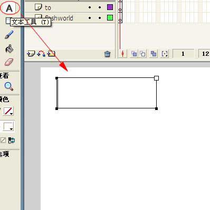Image resolution: width=210 pixels, height=210 pixels.
Task: Click inside the text box on stage
Action: (x=107, y=93)
